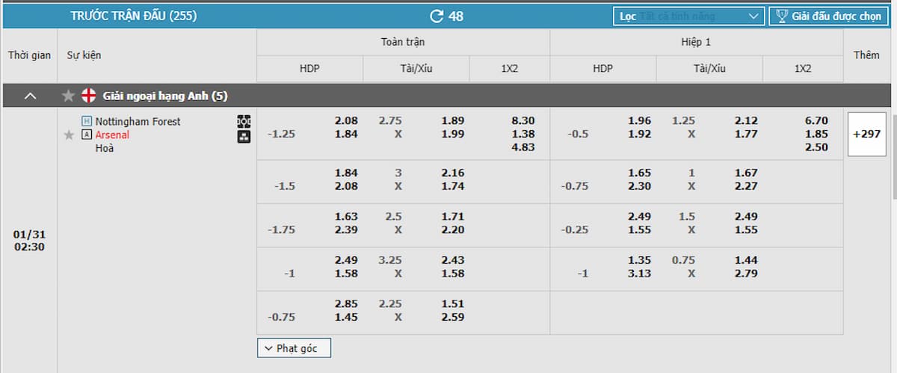Click the H home team badge

point(87,121)
